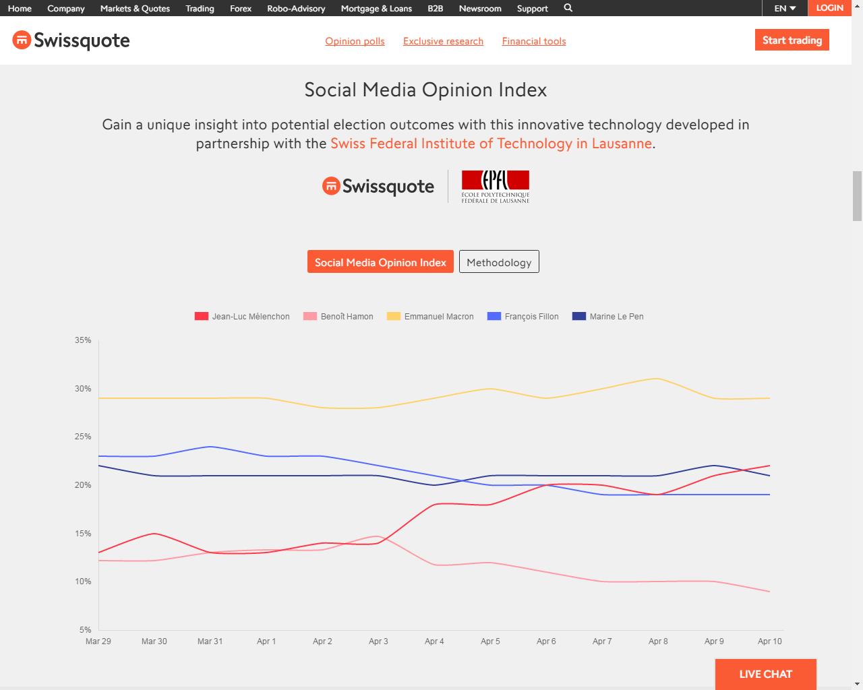Screen dimensions: 863x690
Task: Click the search magnifier icon in top bar
Action: [x=568, y=8]
